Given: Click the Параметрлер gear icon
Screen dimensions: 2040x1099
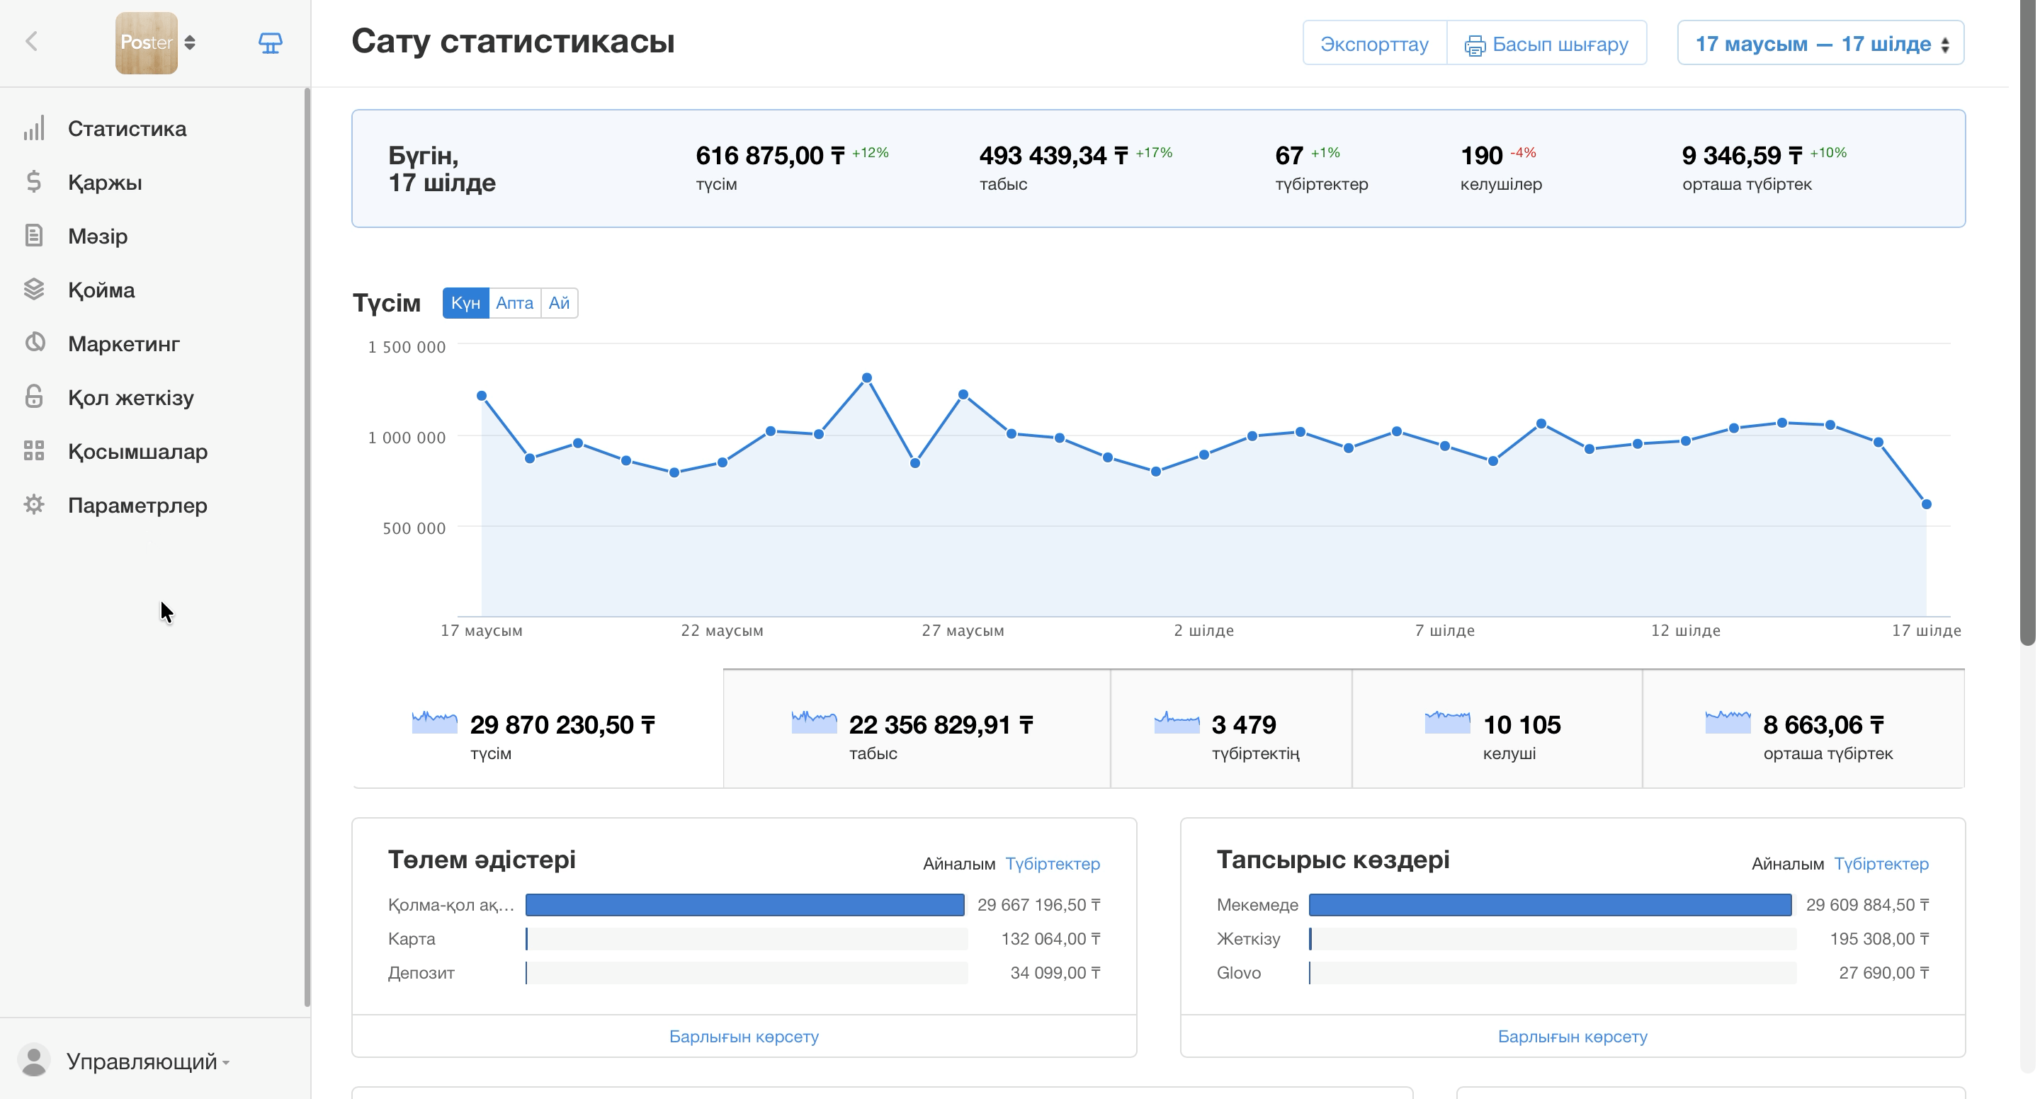Looking at the screenshot, I should coord(34,505).
